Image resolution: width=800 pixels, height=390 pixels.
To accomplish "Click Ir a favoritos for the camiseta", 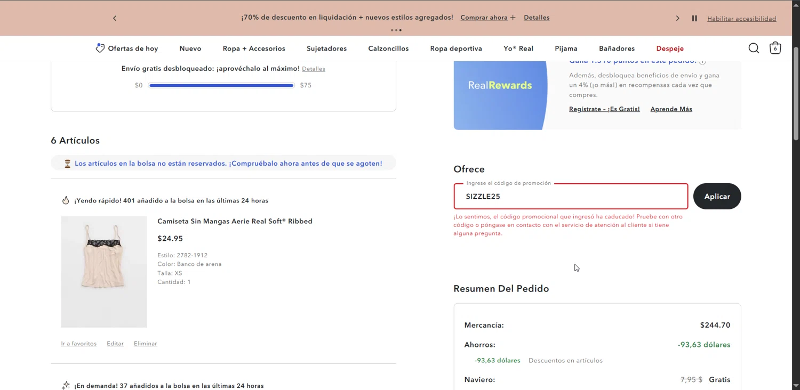I will 79,344.
